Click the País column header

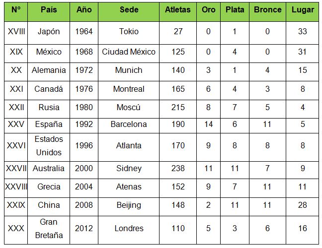coord(49,12)
